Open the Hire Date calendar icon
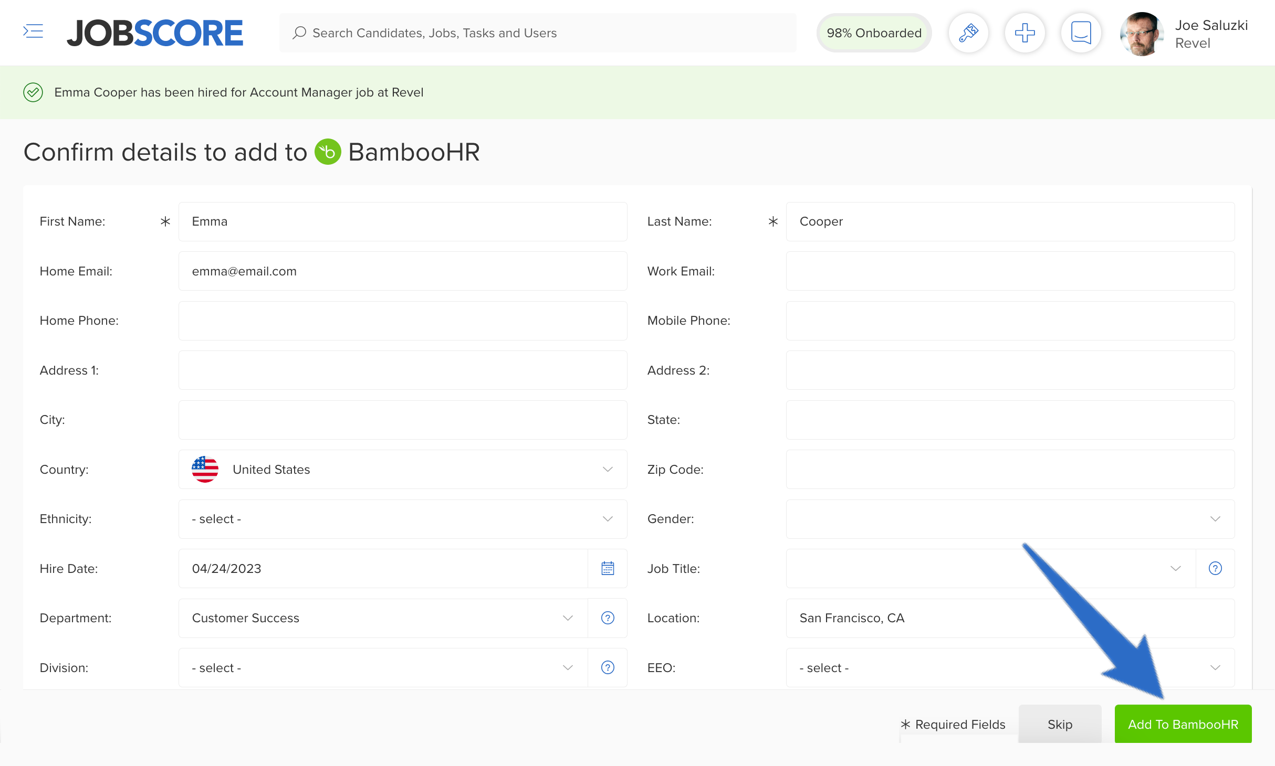The image size is (1275, 766). pos(608,568)
